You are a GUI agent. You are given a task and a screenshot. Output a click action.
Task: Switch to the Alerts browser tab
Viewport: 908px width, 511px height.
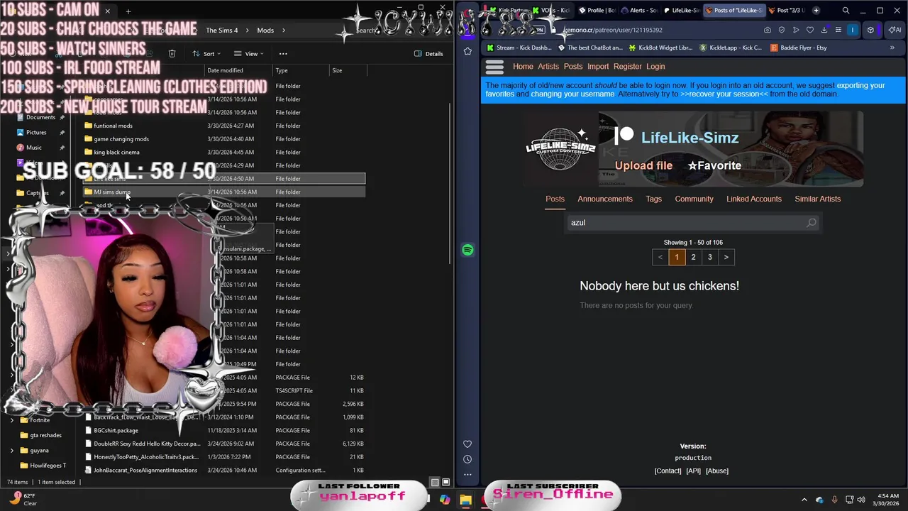click(638, 11)
